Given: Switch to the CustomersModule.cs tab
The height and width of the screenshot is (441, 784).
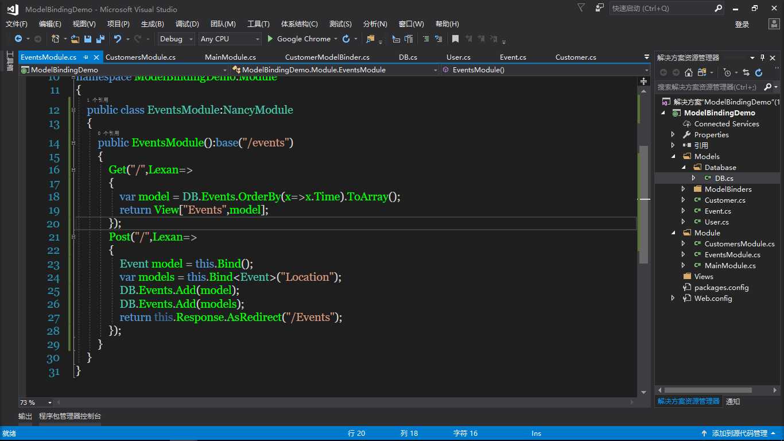Looking at the screenshot, I should click(141, 57).
